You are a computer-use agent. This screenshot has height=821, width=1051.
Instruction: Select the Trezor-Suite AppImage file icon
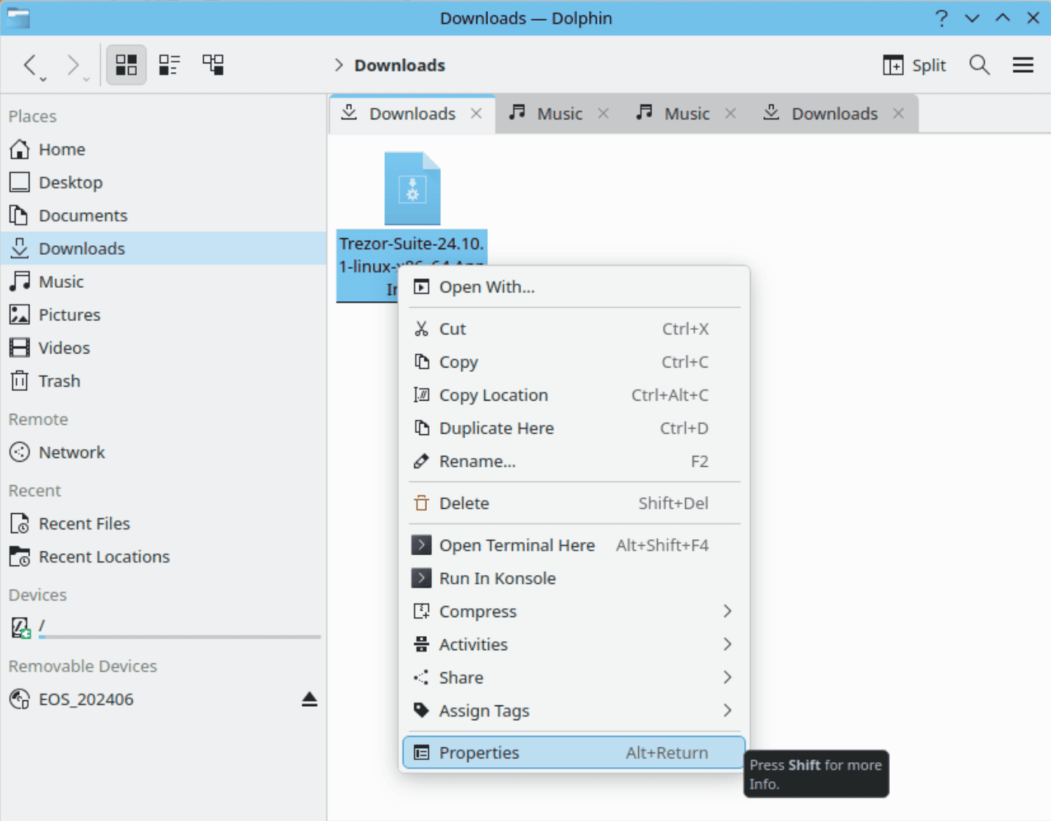[x=412, y=188]
